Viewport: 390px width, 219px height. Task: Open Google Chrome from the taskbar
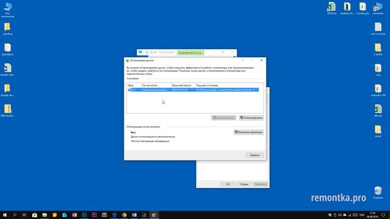tap(124, 215)
